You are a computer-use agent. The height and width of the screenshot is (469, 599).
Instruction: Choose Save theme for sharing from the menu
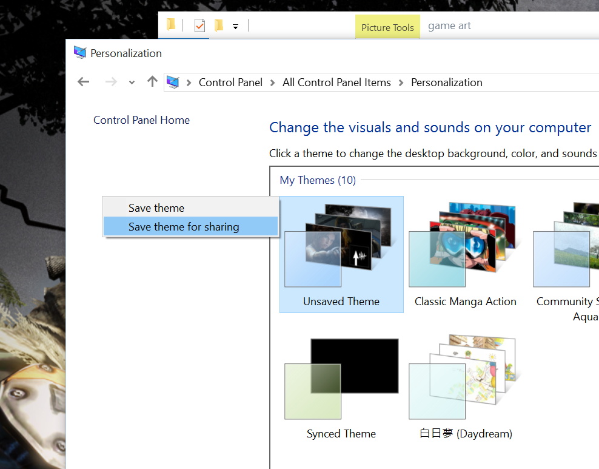click(183, 226)
